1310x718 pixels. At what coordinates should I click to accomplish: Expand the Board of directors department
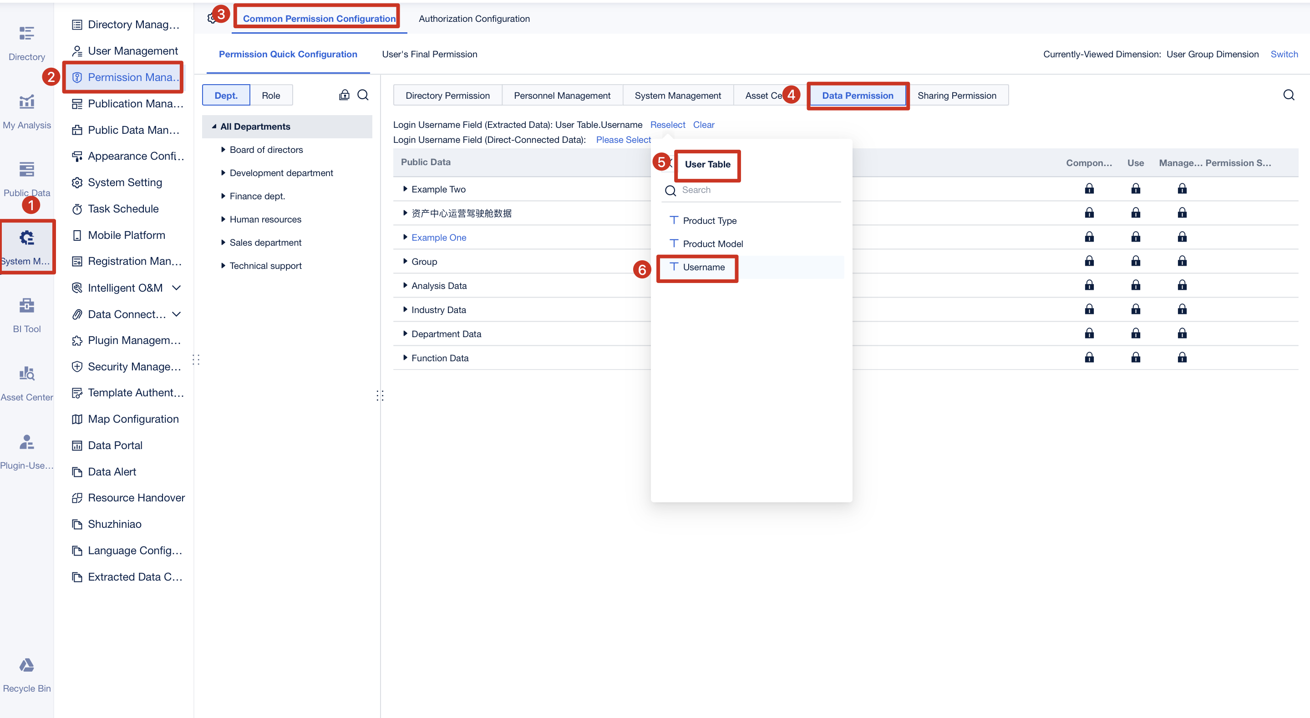(x=223, y=150)
